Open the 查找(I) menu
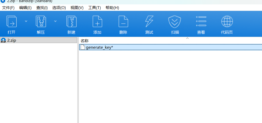The width and height of the screenshot is (262, 123). tap(42, 8)
